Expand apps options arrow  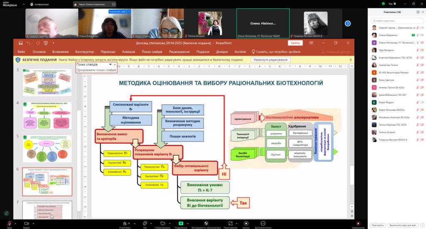point(236,223)
